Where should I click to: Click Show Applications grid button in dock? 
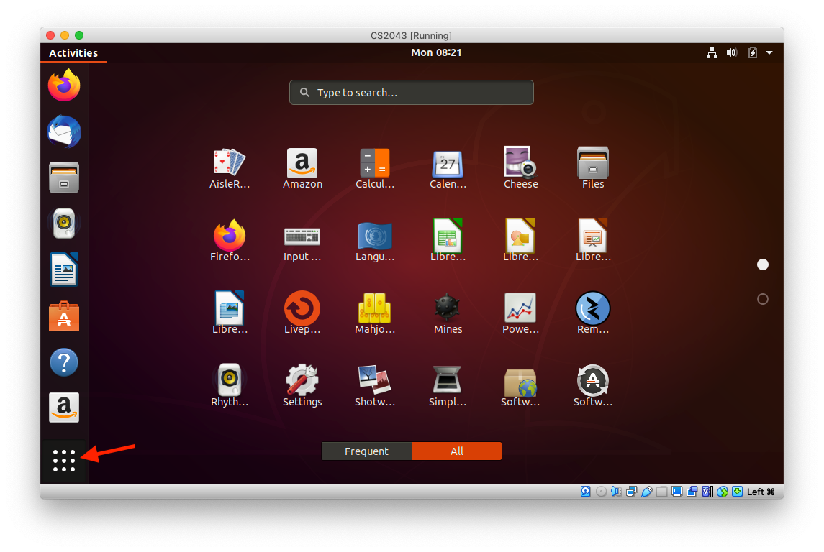(x=64, y=461)
